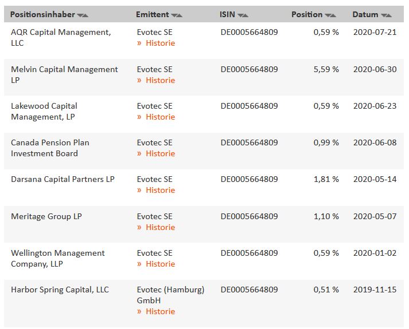This screenshot has width=409, height=329.
Task: Select the Melvin Capital Management LP name
Action: [x=64, y=75]
